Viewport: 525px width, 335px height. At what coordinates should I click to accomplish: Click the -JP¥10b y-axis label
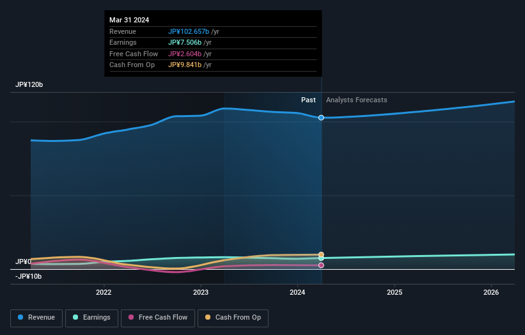(29, 276)
